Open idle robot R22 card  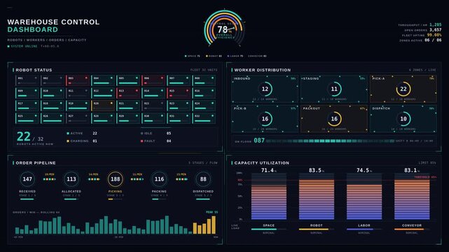point(153,106)
